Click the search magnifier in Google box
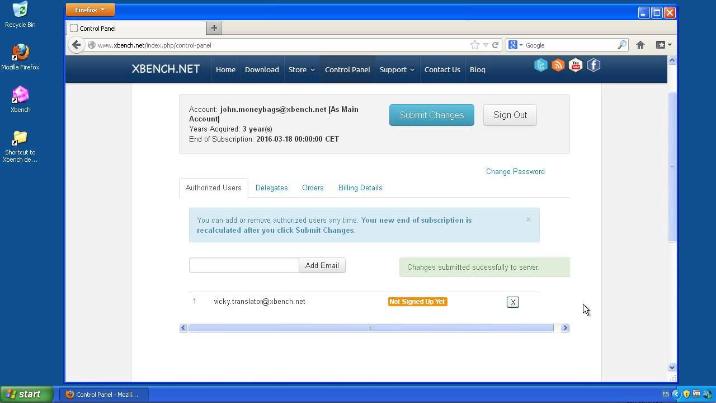 coord(622,45)
